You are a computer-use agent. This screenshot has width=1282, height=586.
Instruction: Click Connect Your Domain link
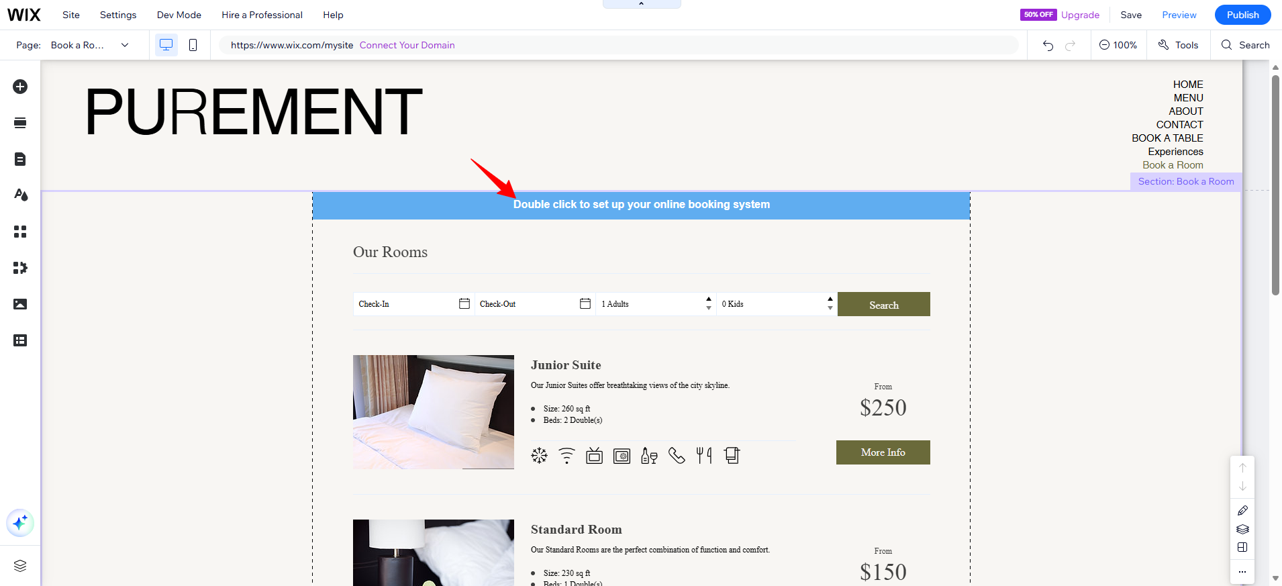click(407, 45)
